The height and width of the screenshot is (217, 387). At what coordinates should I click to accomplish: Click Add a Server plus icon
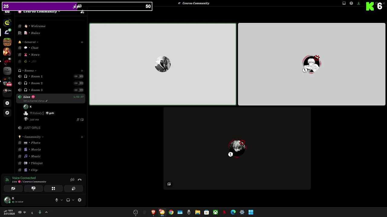(7, 103)
